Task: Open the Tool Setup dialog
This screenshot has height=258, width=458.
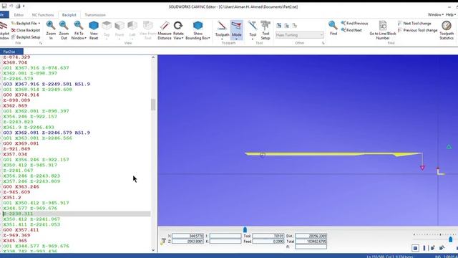Action: point(265,30)
